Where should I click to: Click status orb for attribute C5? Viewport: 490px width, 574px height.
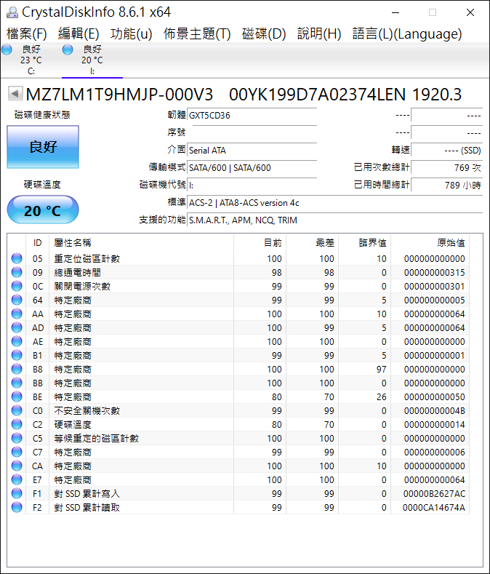[17, 438]
